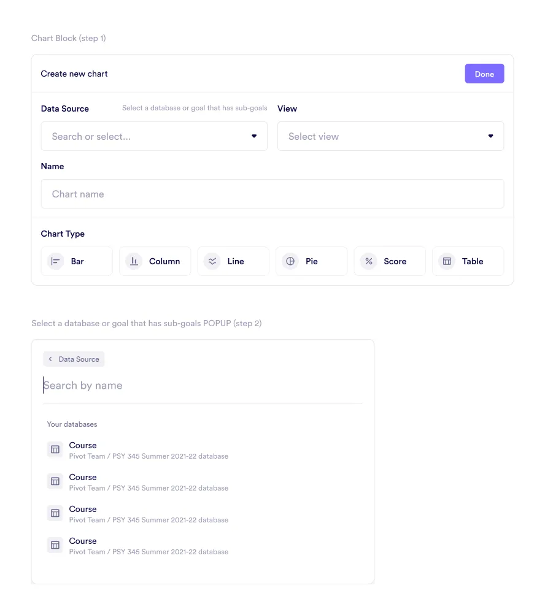This screenshot has width=545, height=615.
Task: Open the Data Source dropdown arrow
Action: [254, 136]
